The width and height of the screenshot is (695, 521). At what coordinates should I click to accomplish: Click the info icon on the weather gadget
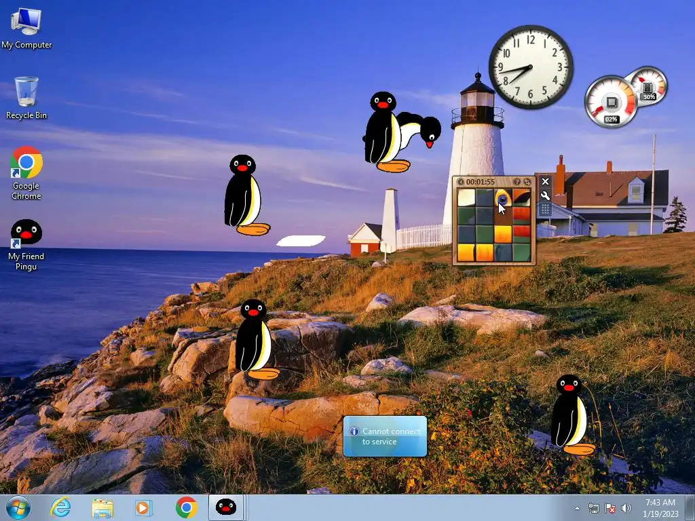[x=354, y=431]
